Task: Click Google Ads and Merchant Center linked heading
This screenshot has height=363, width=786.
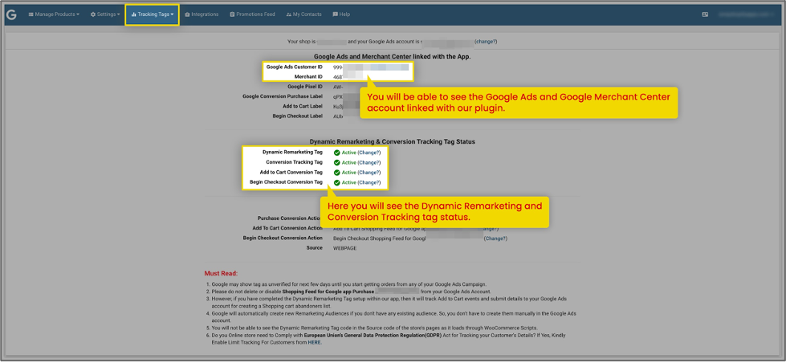Action: (393, 57)
